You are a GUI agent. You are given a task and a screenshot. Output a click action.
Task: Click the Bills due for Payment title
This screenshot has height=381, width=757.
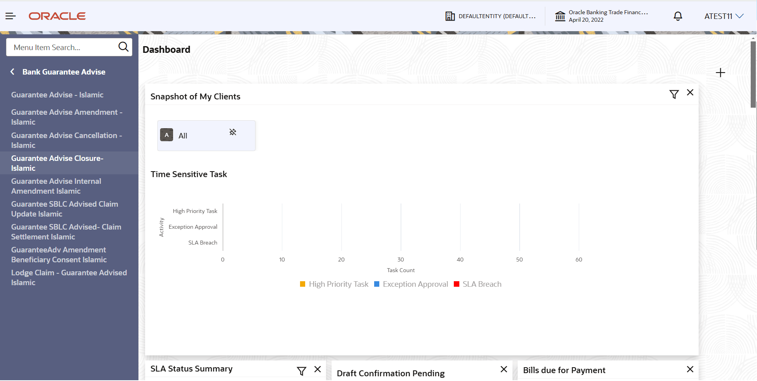564,370
